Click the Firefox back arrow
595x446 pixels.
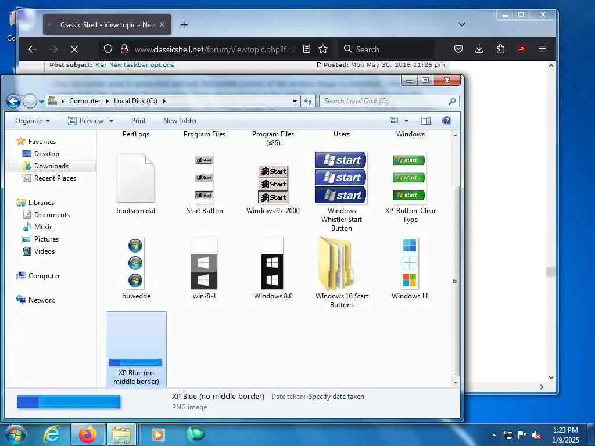pos(33,49)
